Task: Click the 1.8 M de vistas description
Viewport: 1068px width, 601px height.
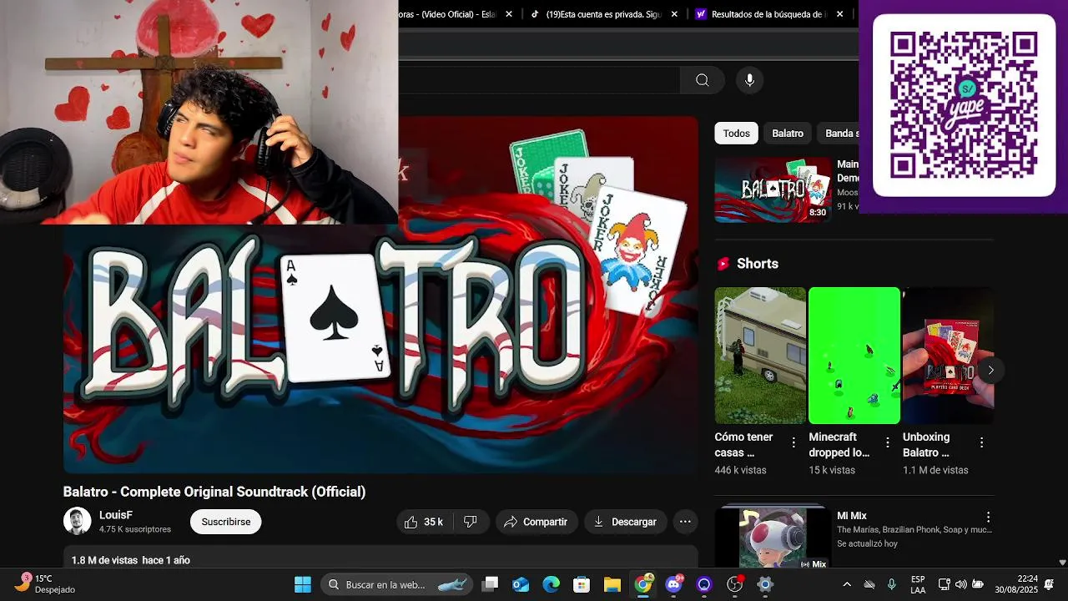Action: 131,560
